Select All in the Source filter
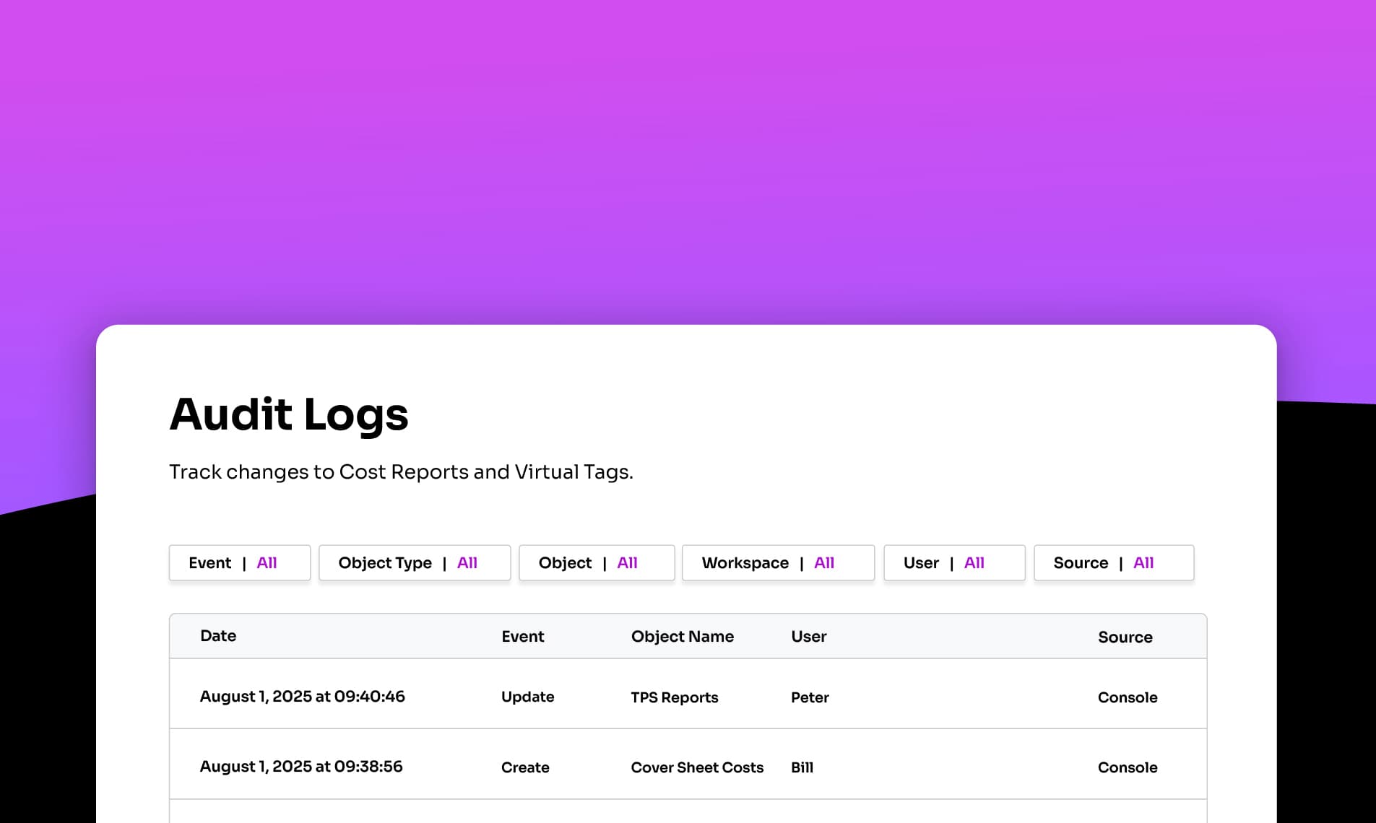This screenshot has width=1376, height=823. 1143,562
